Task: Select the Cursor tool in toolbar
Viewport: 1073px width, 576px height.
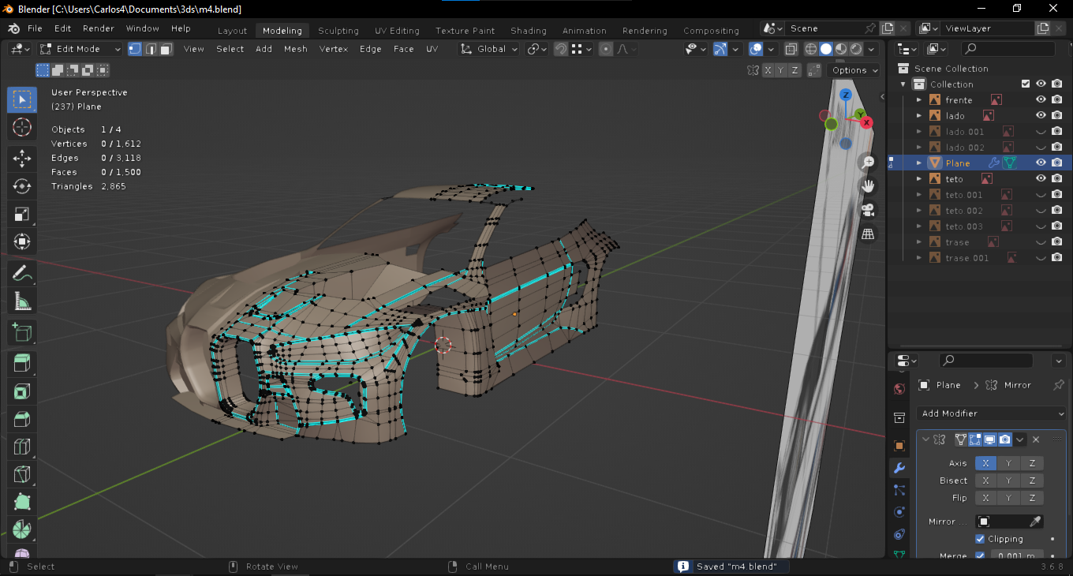Action: tap(22, 128)
